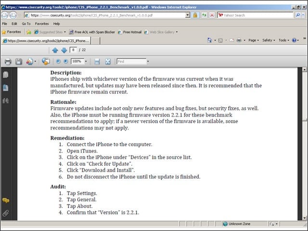
Task: Open the Page menu dropdown
Action: point(254,40)
